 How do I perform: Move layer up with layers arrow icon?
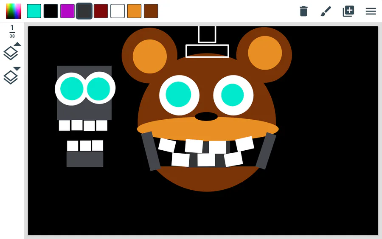[12, 51]
